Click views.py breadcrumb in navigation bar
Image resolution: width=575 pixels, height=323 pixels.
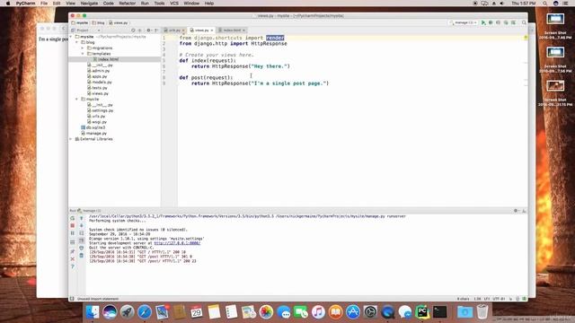pyautogui.click(x=119, y=22)
